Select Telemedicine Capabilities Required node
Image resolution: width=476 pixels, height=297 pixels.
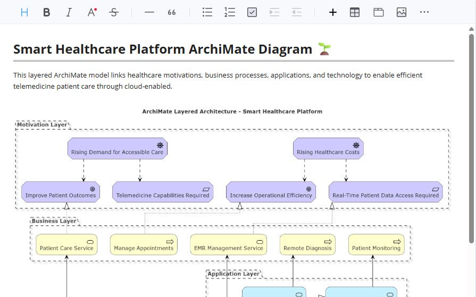163,192
